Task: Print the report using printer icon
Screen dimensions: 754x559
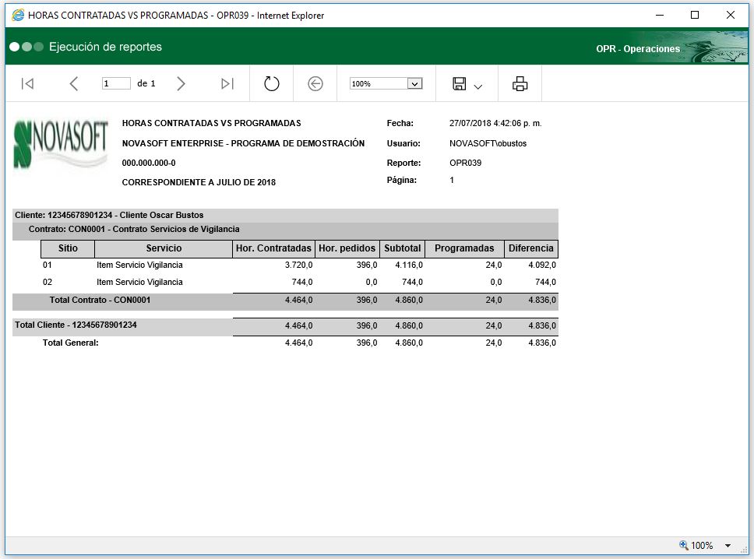Action: (x=520, y=84)
